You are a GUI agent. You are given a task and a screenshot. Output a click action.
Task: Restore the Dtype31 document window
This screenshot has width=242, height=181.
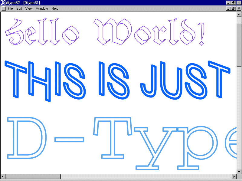pos(233,8)
